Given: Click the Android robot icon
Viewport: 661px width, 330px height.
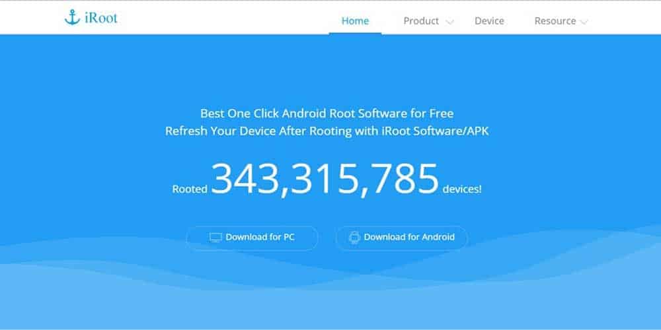Looking at the screenshot, I should click(x=354, y=238).
